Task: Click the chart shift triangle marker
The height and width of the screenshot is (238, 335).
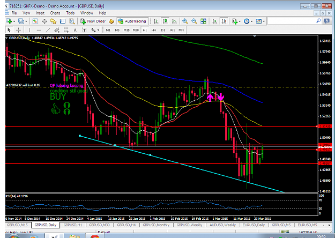Action: tap(255, 36)
